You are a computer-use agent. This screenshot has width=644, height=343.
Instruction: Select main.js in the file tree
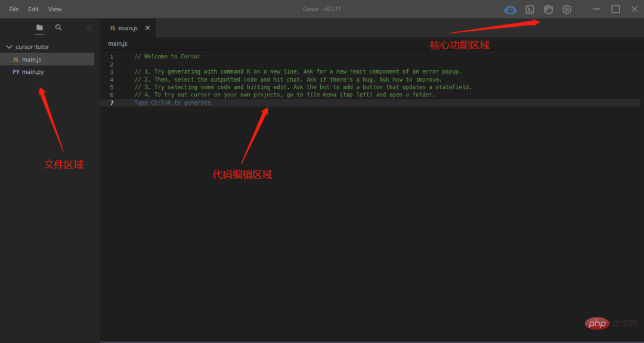coord(47,60)
